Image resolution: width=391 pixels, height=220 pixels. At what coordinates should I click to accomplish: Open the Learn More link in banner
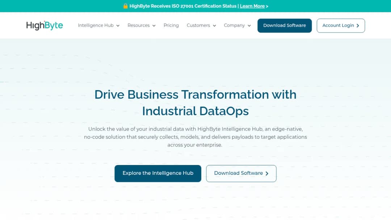[x=252, y=6]
